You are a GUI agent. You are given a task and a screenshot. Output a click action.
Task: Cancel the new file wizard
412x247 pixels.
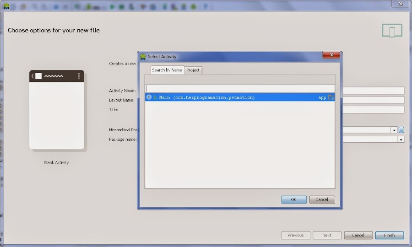coord(358,235)
